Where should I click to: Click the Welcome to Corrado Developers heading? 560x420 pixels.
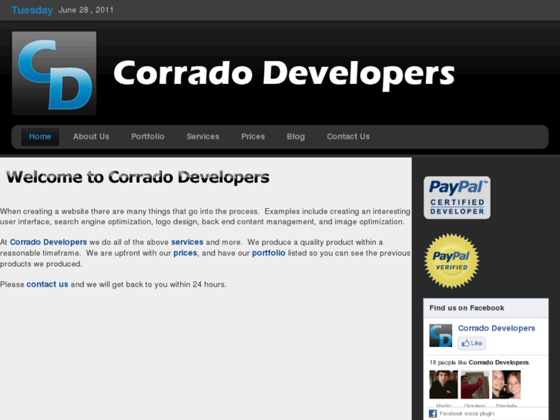click(x=138, y=177)
